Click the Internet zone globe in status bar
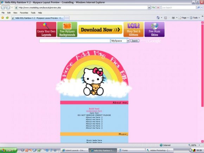The width and height of the screenshot is (204, 153). click(x=161, y=145)
